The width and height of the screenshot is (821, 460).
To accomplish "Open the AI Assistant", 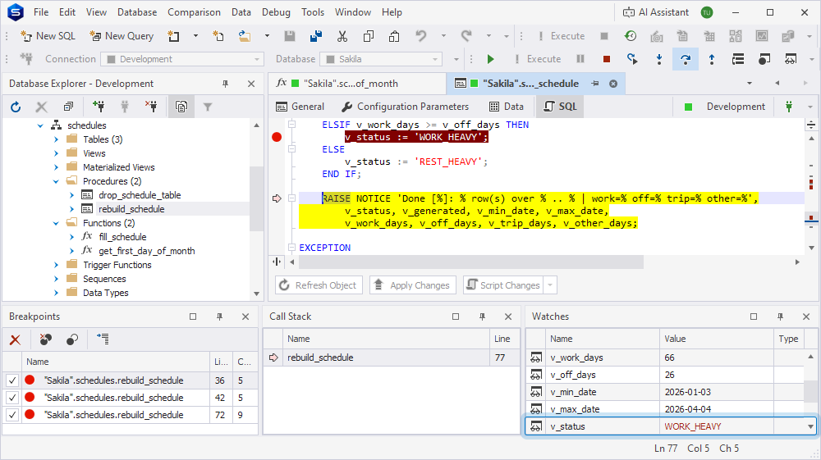I will (655, 12).
